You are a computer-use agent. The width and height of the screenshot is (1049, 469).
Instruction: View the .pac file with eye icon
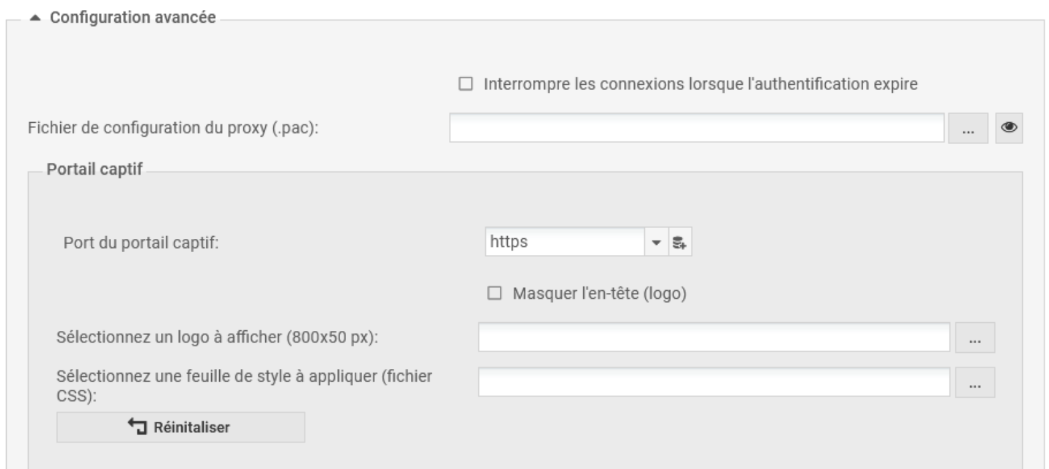coord(1009,127)
